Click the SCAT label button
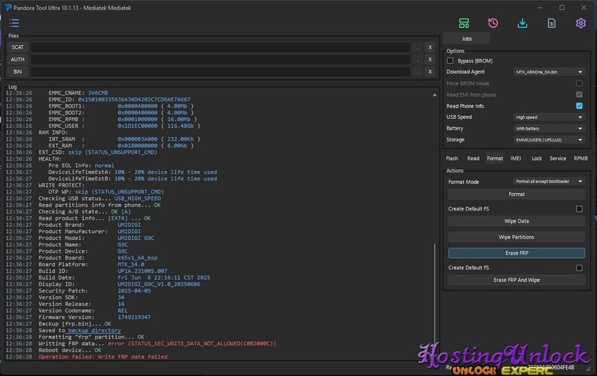The image size is (597, 376). click(x=17, y=47)
